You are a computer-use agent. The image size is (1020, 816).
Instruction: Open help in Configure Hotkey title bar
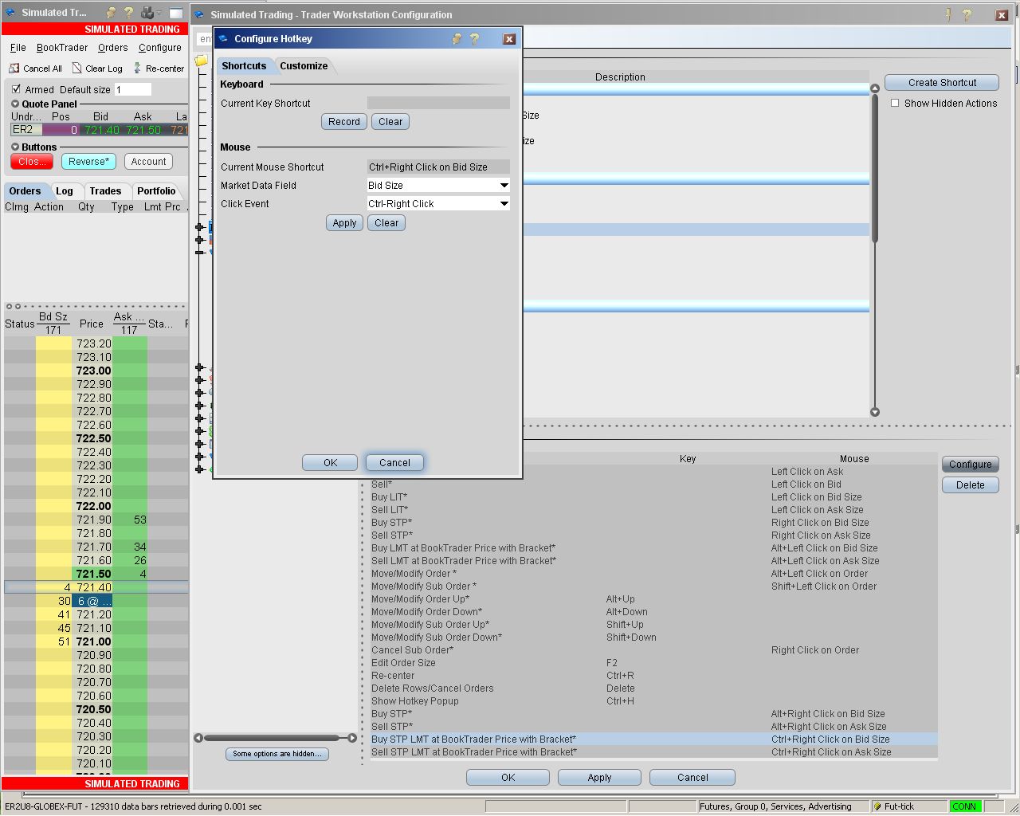click(474, 38)
